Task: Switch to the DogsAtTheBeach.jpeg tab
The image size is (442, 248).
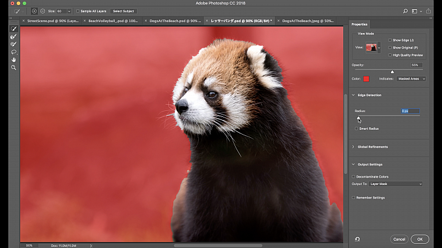Action: pyautogui.click(x=308, y=21)
